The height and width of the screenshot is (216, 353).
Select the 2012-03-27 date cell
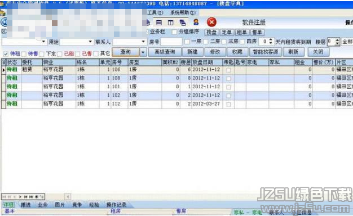coord(207,104)
